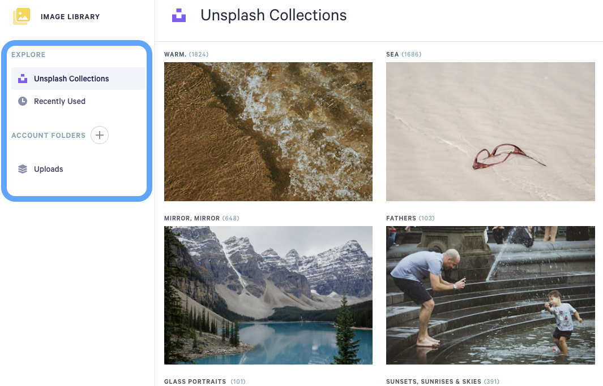
Task: Click the SUNSETS, SUNRISES & SKIES (391) label
Action: click(x=443, y=381)
